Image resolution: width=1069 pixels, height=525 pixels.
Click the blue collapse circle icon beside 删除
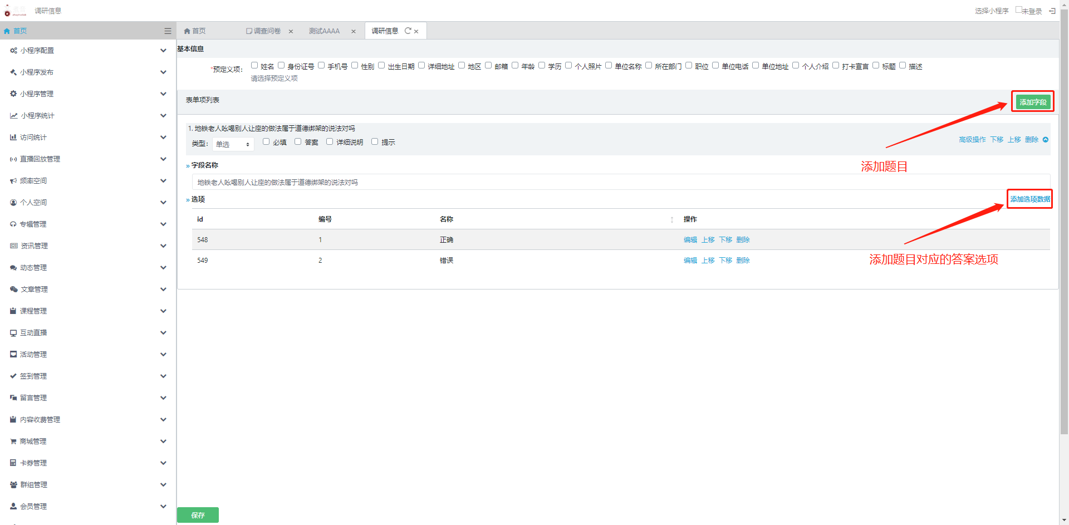pos(1046,140)
